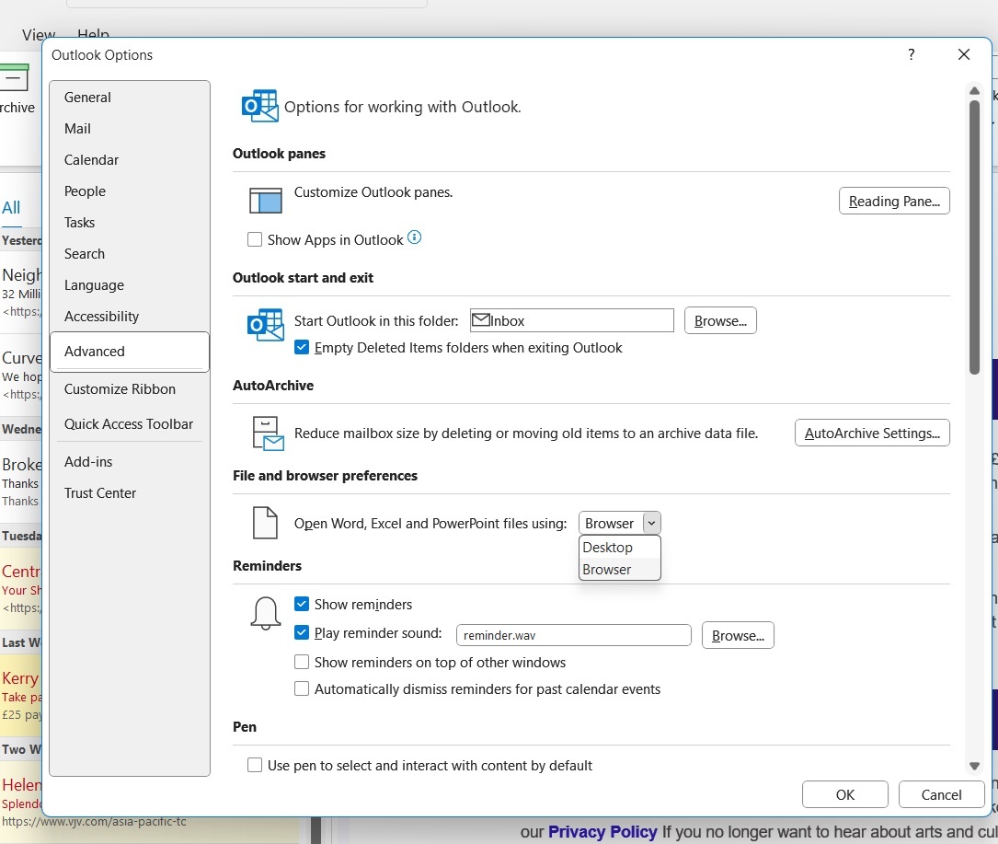
Task: Enable Show Apps in Outlook checkbox
Action: click(x=255, y=239)
